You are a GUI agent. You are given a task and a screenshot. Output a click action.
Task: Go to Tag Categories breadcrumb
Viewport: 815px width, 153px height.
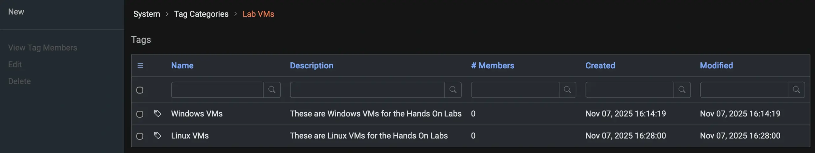pyautogui.click(x=201, y=14)
